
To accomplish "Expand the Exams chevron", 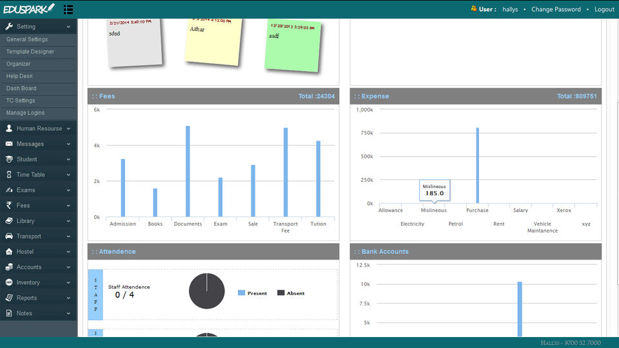I will pos(68,190).
